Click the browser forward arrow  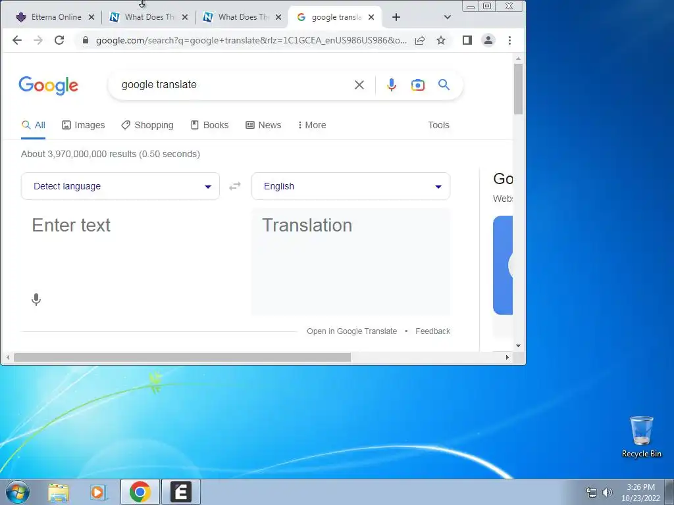tap(38, 40)
